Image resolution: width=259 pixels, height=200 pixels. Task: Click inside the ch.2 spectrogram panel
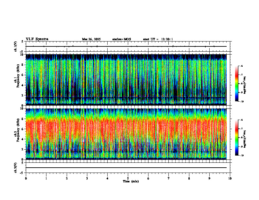pyautogui.click(x=126, y=134)
